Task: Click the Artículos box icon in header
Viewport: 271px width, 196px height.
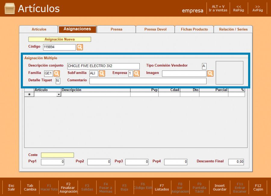Action: coord(10,8)
